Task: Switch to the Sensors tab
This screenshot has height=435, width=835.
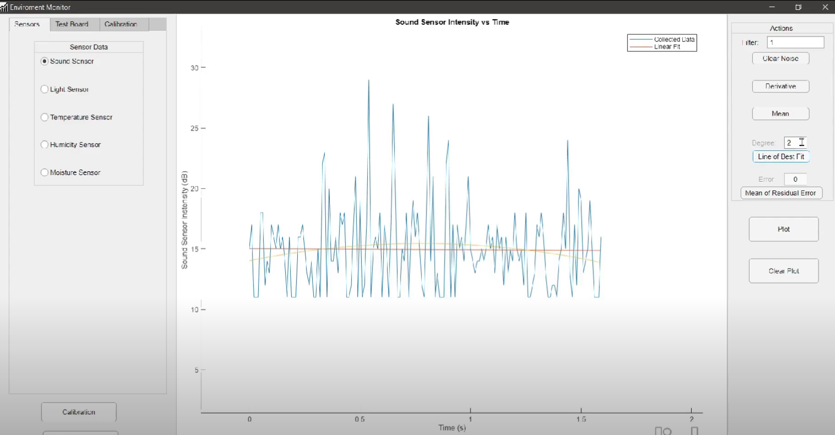Action: click(x=28, y=24)
